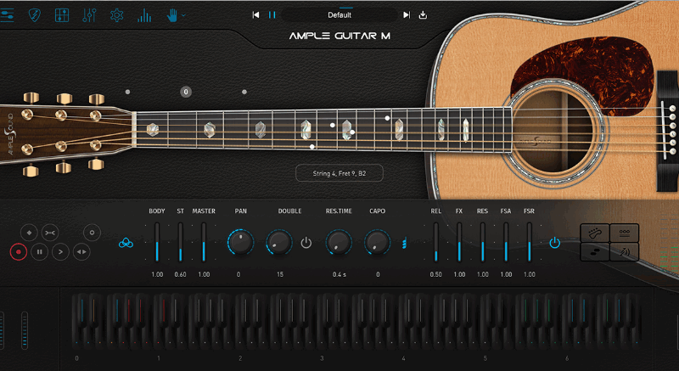Click the REL value 0.50
The image size is (679, 371).
(436, 274)
